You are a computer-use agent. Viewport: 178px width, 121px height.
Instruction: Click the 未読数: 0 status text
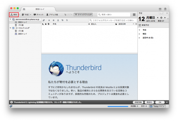point(134,106)
